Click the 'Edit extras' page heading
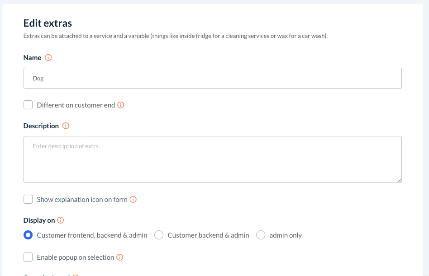 pyautogui.click(x=48, y=23)
